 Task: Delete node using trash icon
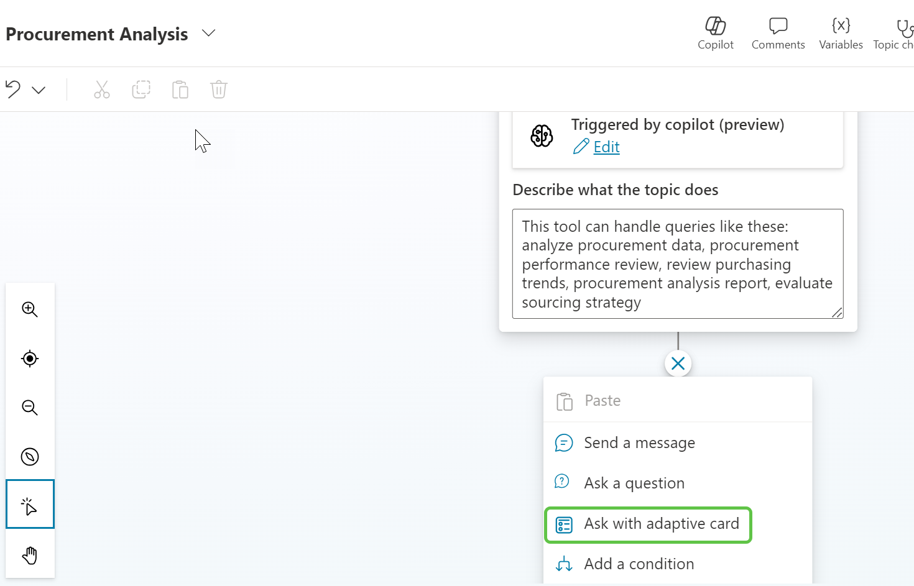(219, 89)
